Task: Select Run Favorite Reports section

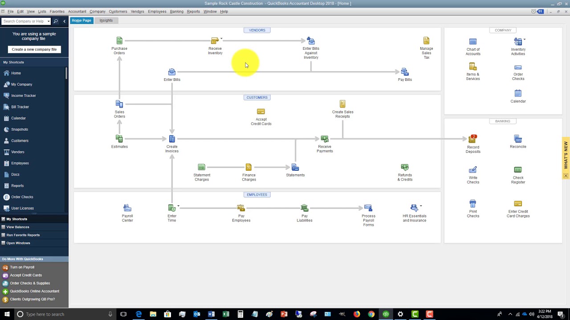Action: pos(23,235)
